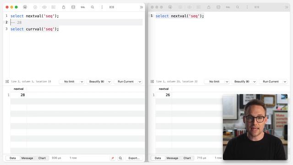This screenshot has width=293, height=165.
Task: Click the red pin icon in left window
Action: click(x=113, y=158)
